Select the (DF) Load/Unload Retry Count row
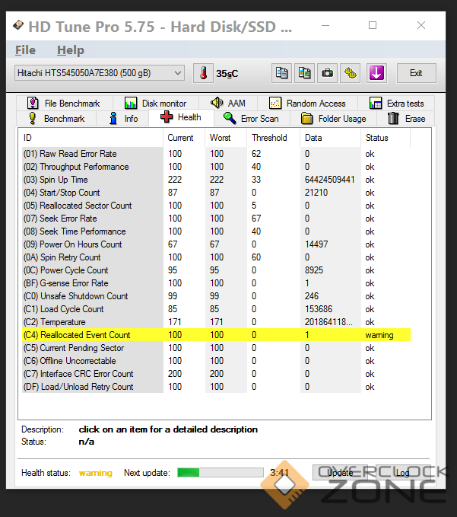Screen dimensions: 457x517 click(216, 387)
